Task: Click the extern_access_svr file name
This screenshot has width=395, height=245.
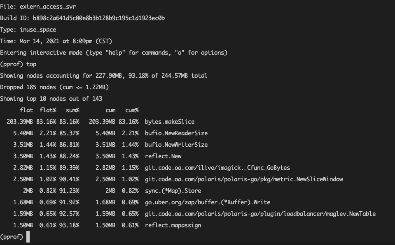Action: click(x=48, y=7)
